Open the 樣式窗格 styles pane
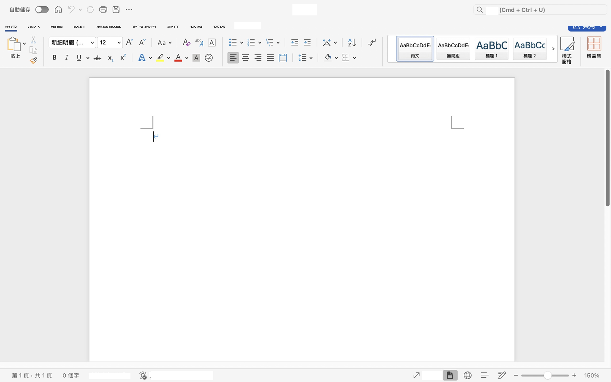Viewport: 611px width, 382px height. click(567, 50)
